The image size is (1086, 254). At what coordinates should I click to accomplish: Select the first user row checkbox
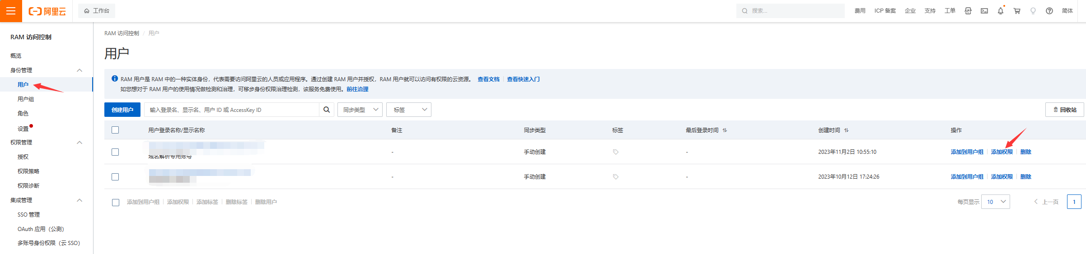115,152
